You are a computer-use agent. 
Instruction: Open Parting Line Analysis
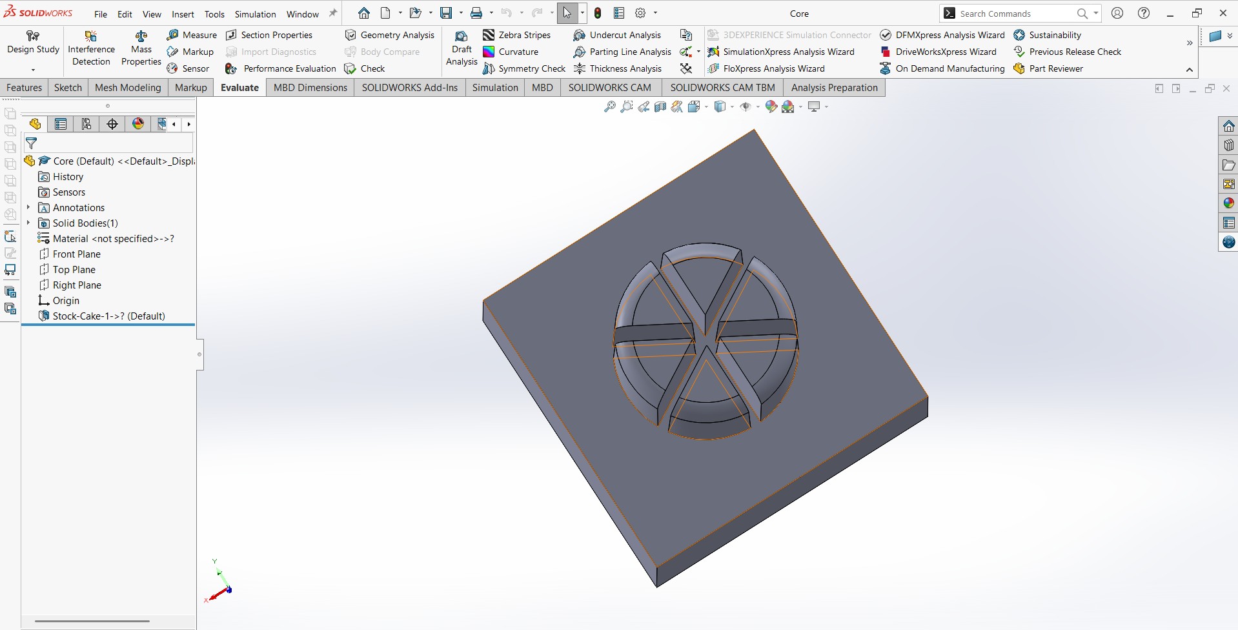tap(622, 52)
